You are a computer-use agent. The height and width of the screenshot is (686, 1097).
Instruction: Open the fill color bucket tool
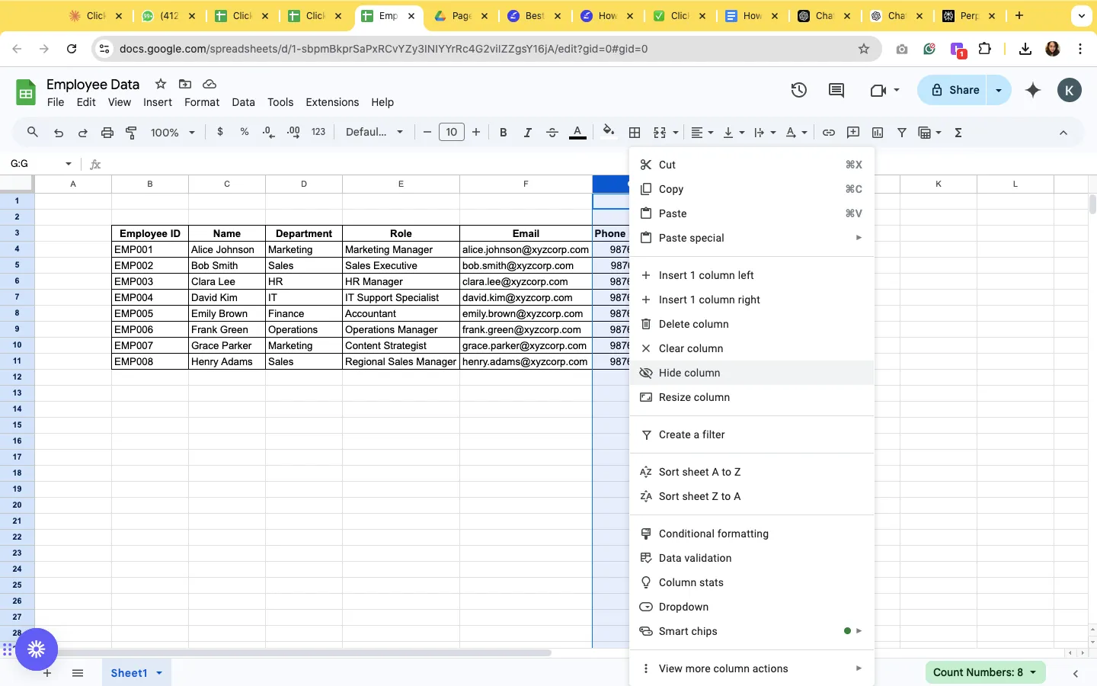tap(608, 132)
